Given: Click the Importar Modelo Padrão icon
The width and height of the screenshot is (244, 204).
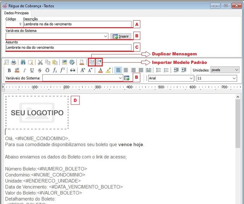Looking at the screenshot, I should (99, 62).
